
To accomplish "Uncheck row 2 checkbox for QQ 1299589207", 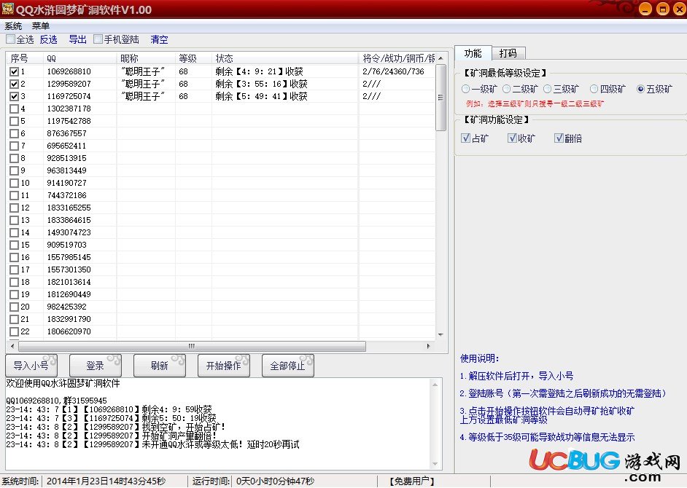I will 14,84.
